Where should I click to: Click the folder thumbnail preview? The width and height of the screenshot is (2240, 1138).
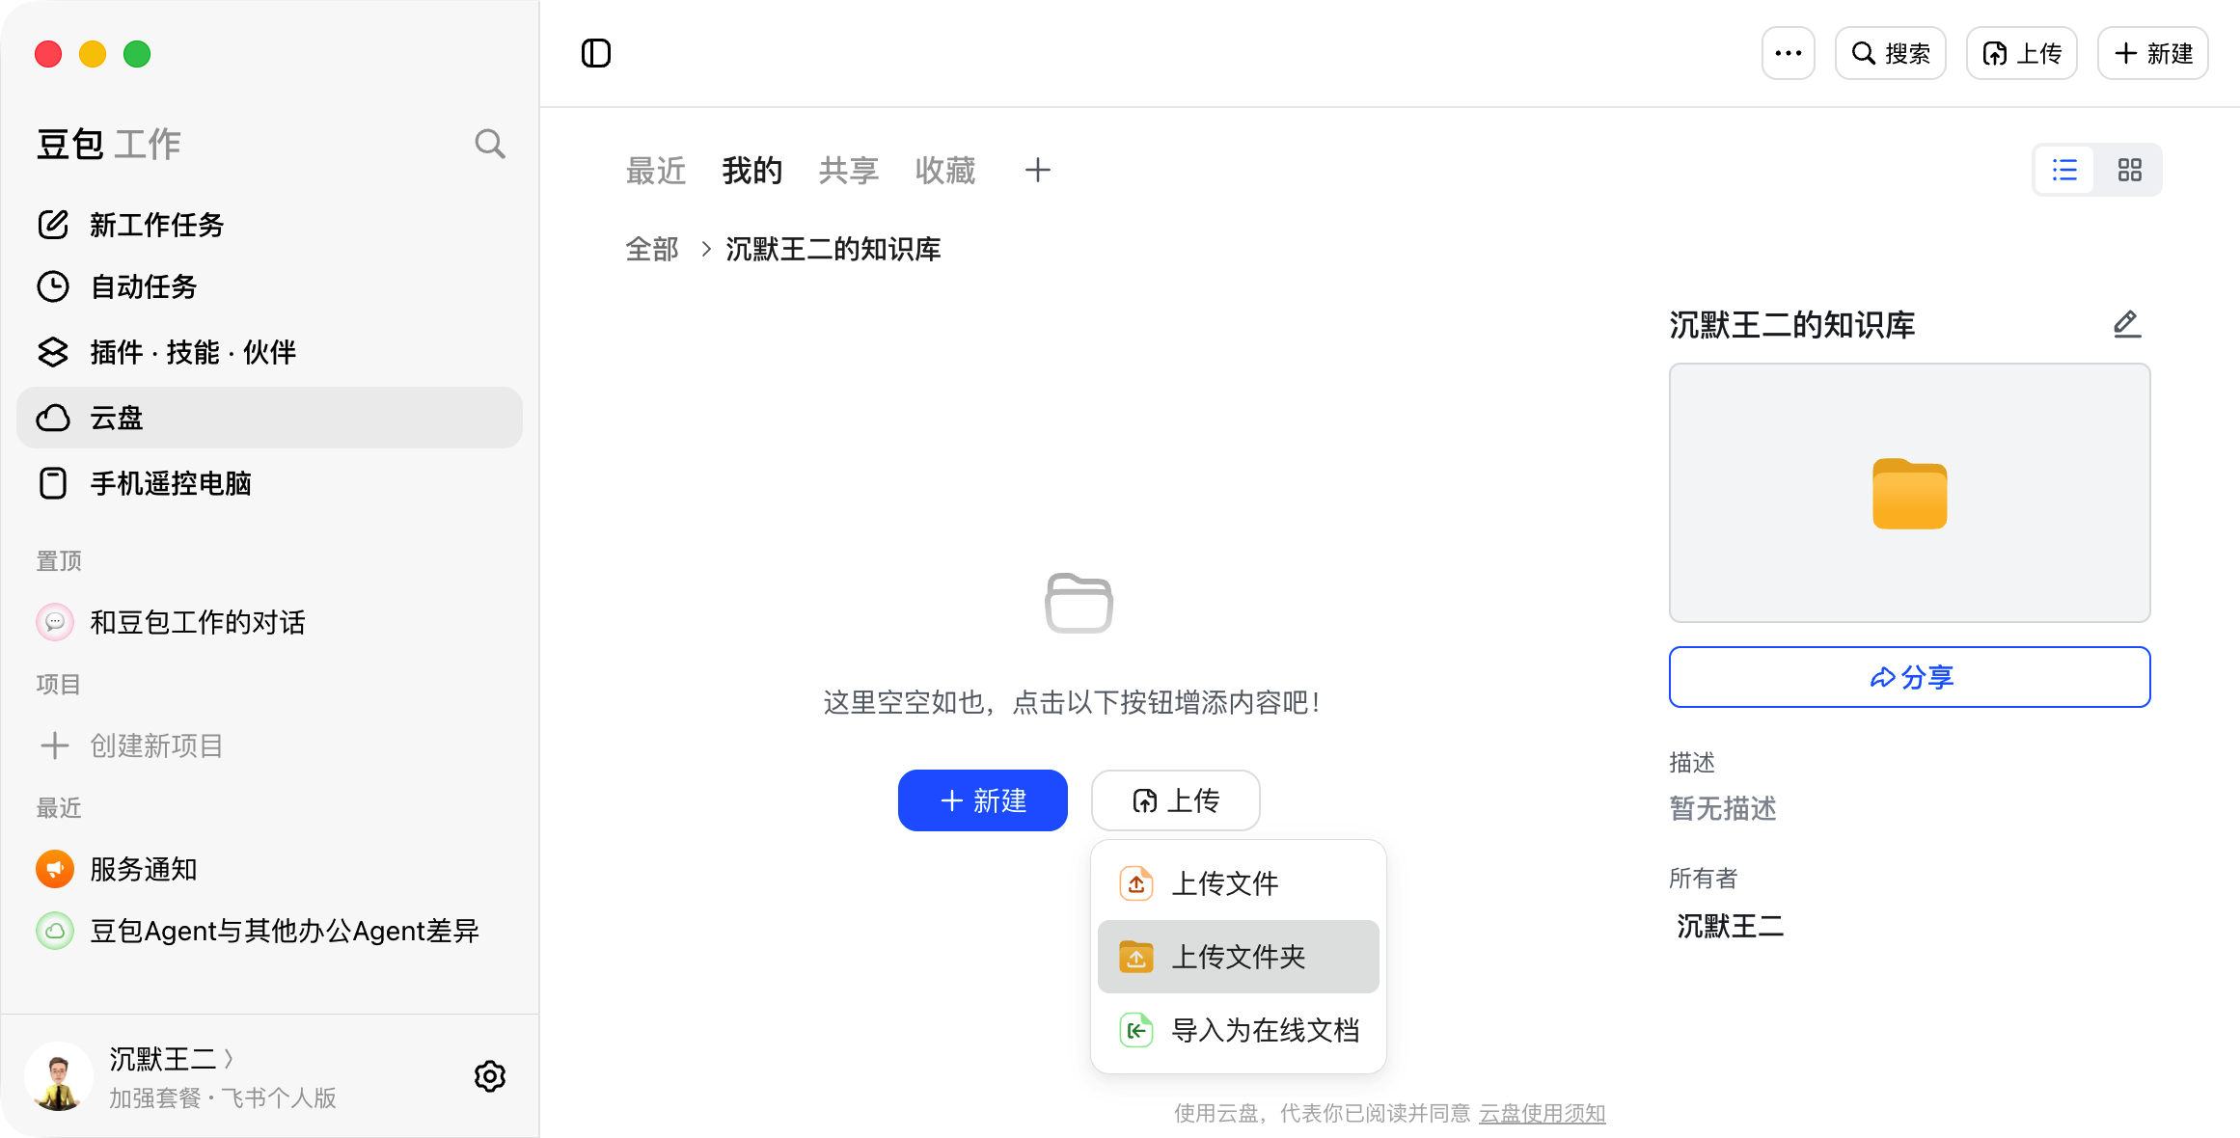pyautogui.click(x=1910, y=493)
